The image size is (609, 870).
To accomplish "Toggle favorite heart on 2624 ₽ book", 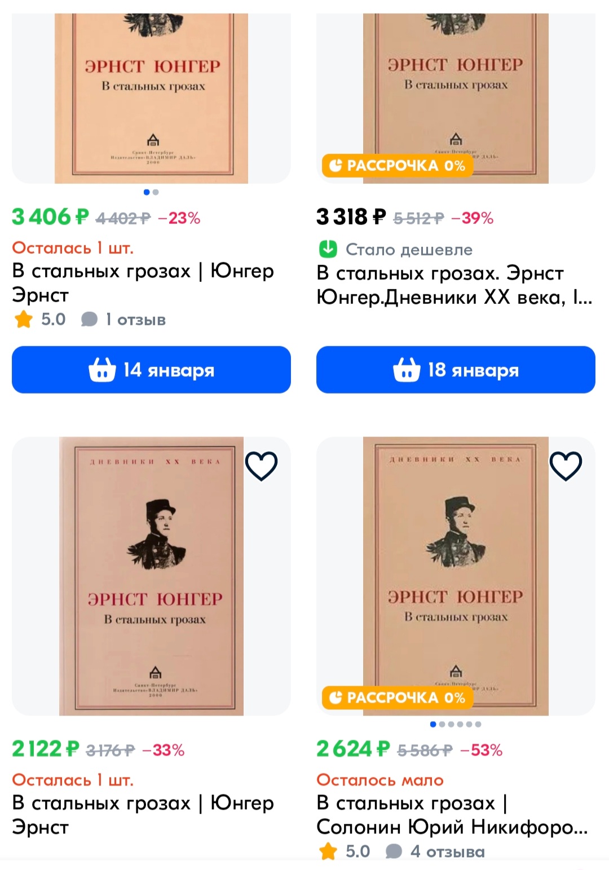I will tap(566, 466).
